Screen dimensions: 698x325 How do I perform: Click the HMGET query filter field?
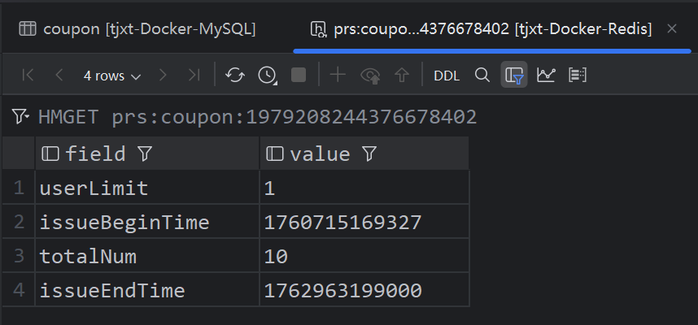(x=257, y=117)
